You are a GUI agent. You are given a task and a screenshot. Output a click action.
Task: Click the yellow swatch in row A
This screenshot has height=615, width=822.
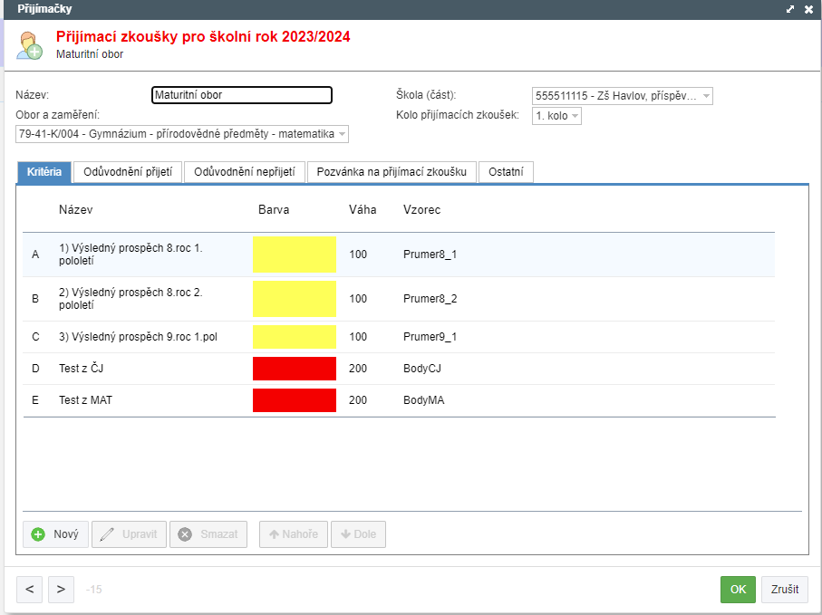pos(295,255)
